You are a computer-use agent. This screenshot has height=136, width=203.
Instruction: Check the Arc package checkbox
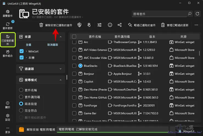[x=74, y=42]
